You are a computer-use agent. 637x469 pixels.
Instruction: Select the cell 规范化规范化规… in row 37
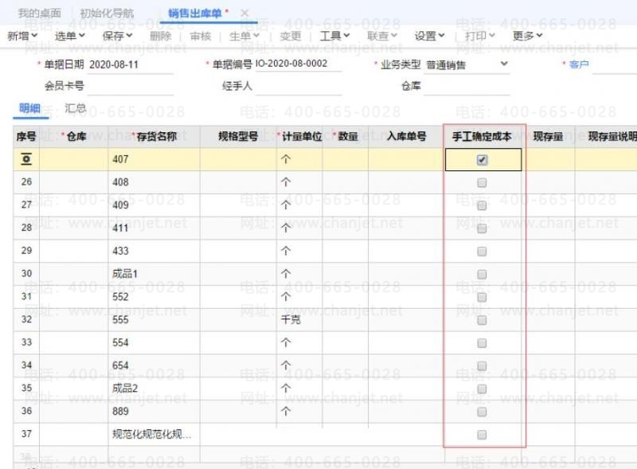coord(154,435)
